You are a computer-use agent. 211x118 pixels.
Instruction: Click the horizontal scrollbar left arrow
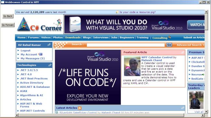(x=17, y=115)
